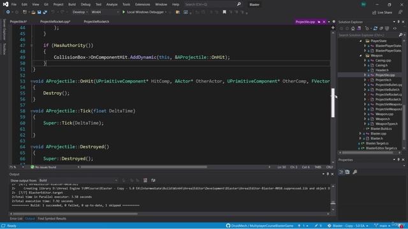Click the main branch in status bar
The image size is (408, 229).
382,226
